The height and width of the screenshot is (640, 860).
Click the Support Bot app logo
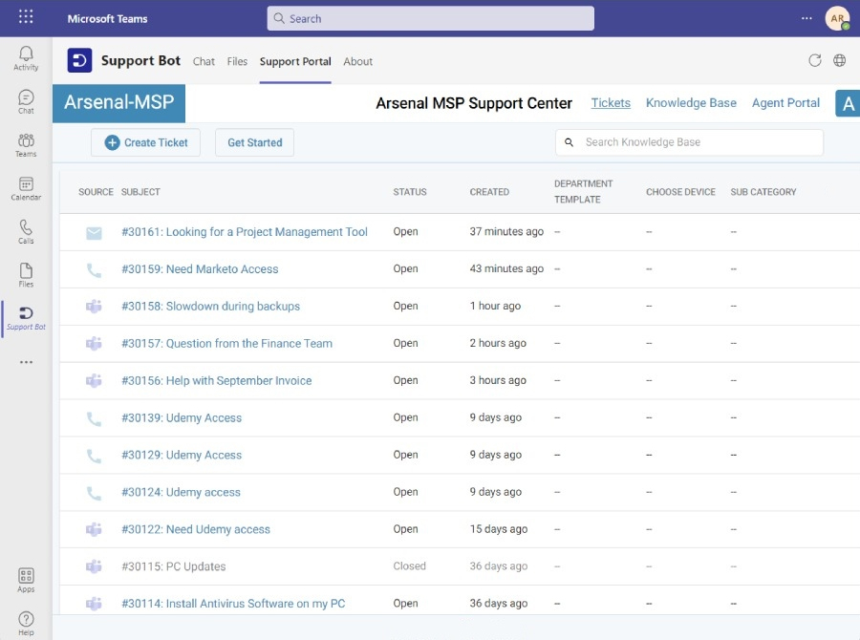tap(79, 60)
